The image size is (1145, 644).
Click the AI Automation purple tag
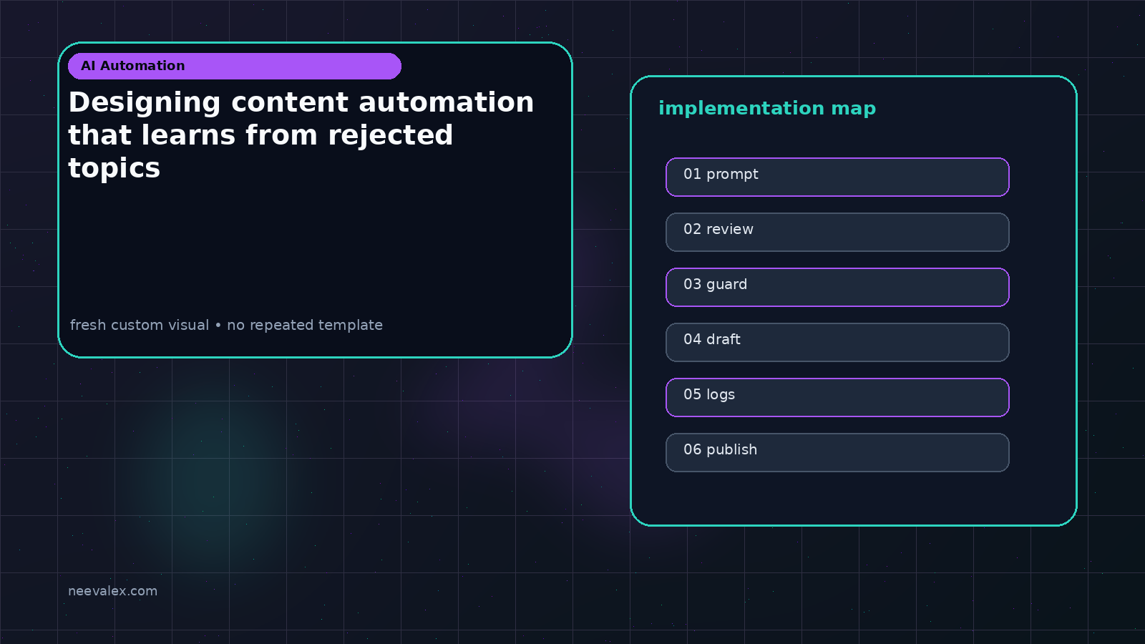[x=235, y=66]
